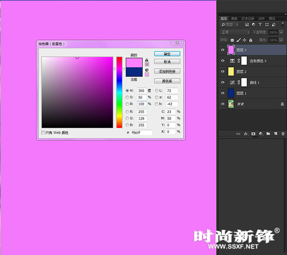
Task: Click the 曲线 1 layer mask thumbnail
Action: (244, 82)
